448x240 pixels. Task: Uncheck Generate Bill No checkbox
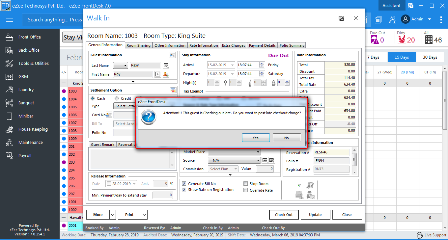pyautogui.click(x=184, y=184)
